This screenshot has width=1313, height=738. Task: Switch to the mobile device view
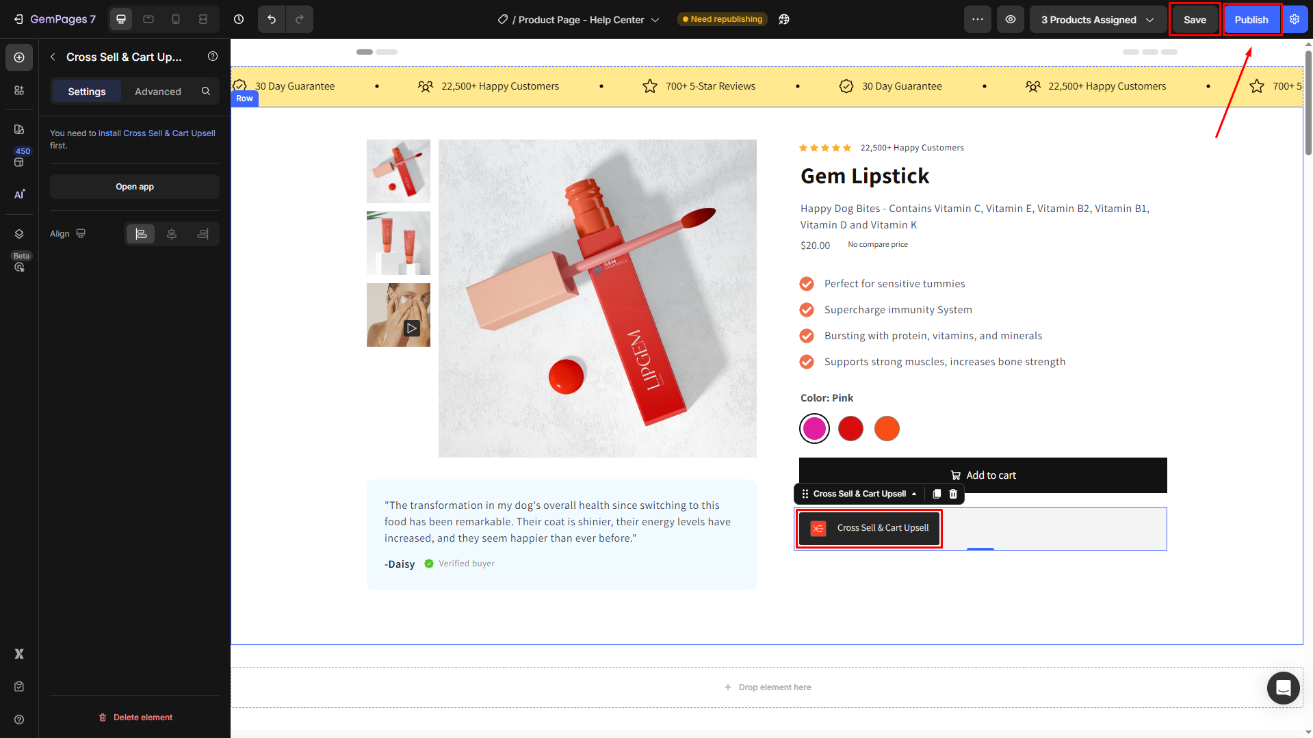click(x=176, y=19)
